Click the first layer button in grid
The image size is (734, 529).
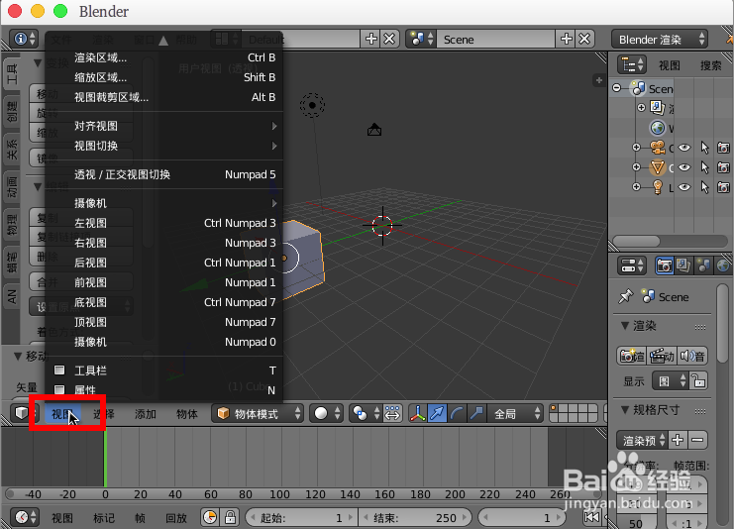click(554, 408)
